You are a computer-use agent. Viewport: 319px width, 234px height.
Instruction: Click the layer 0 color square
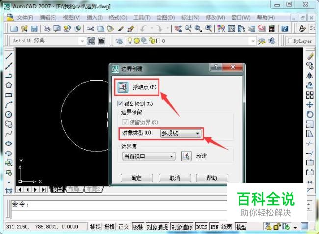point(158,41)
